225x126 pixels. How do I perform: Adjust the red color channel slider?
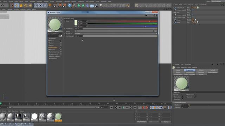123,21
